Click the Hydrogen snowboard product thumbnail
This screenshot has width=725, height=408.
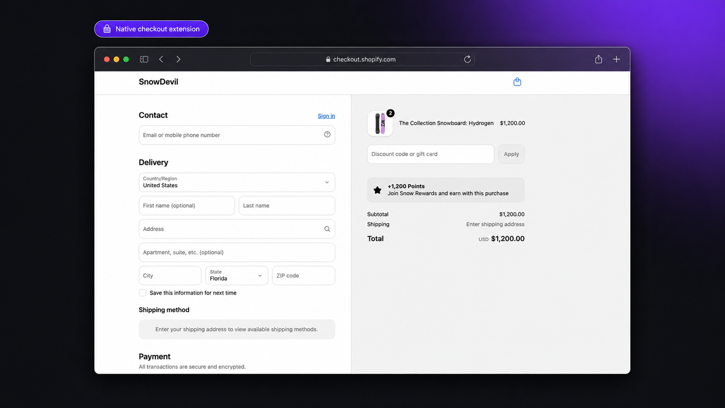tap(380, 123)
